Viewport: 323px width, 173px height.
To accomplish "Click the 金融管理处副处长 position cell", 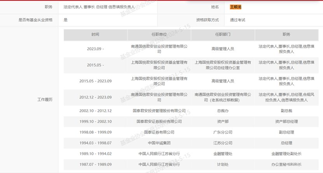I will point(286,154).
